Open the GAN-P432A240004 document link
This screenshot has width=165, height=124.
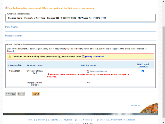[x=98, y=71]
